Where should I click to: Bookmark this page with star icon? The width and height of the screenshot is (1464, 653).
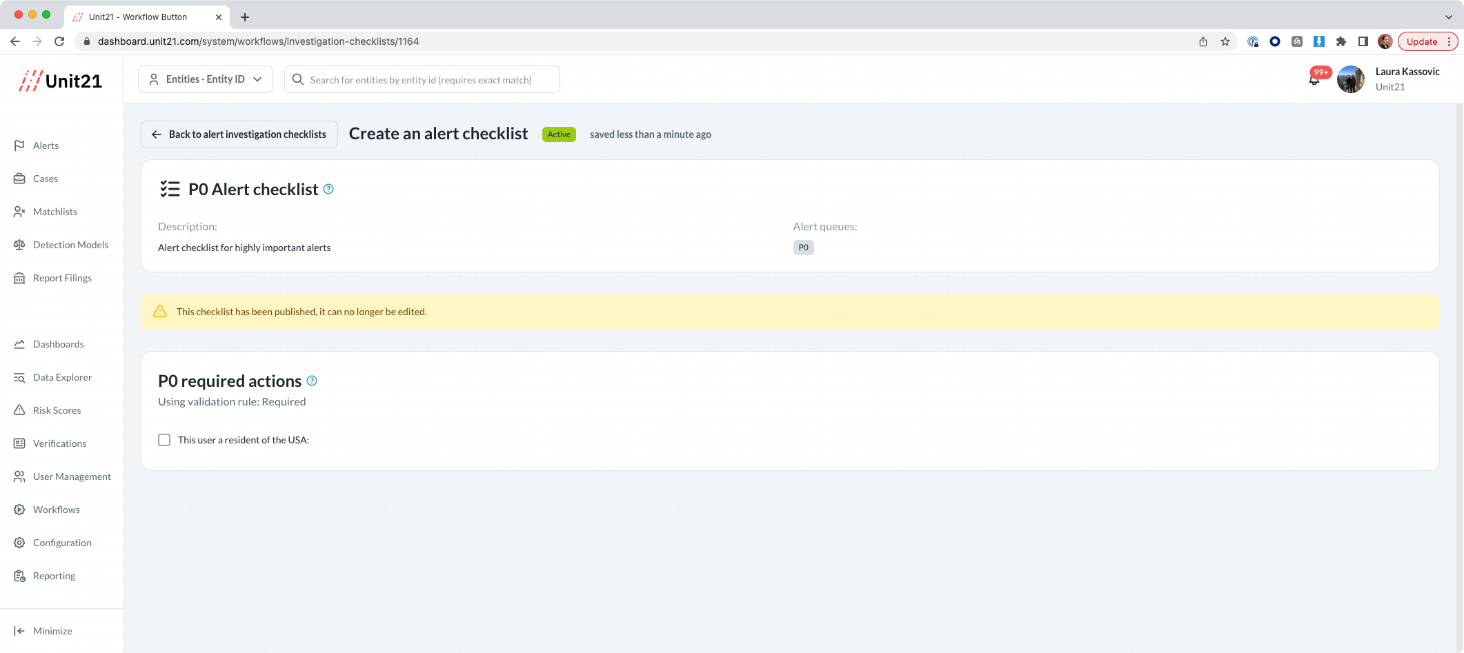(x=1225, y=41)
